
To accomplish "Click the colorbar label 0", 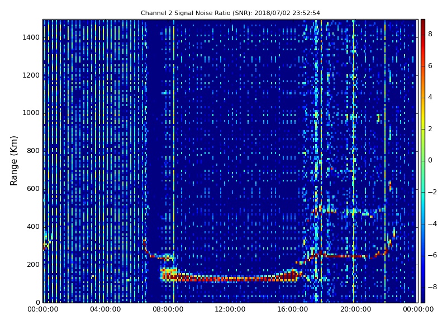I will (430, 160).
